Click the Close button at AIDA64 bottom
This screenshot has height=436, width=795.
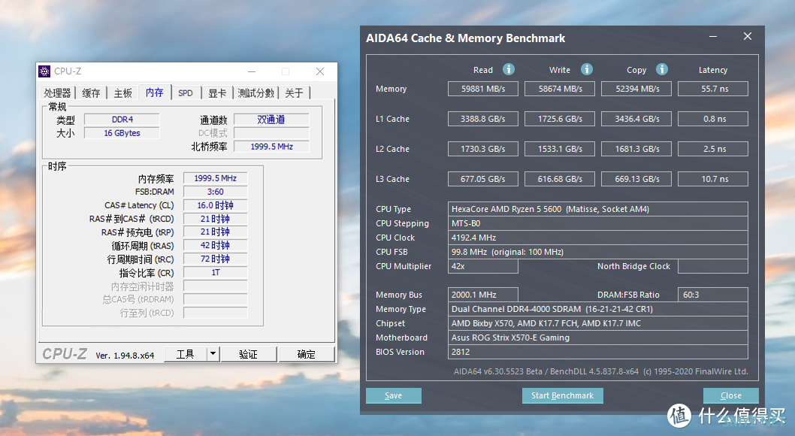point(730,395)
